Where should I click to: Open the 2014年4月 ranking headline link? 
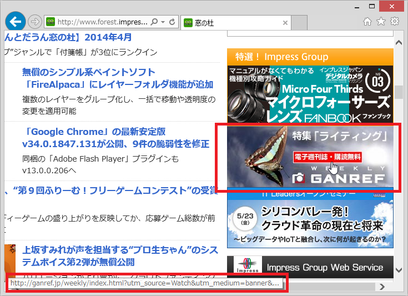point(68,37)
